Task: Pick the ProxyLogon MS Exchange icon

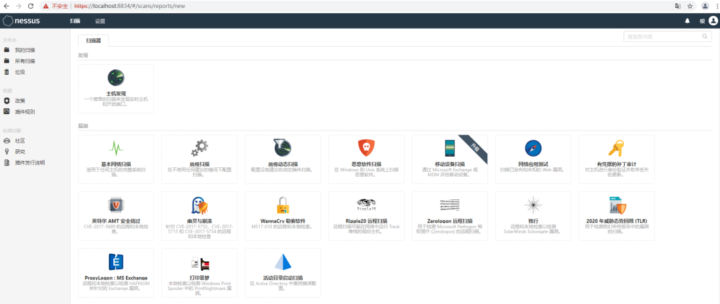Action: coord(116,262)
